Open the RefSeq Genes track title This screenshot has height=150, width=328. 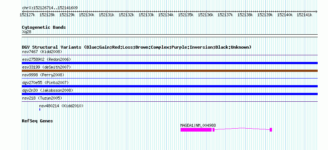(x=38, y=121)
